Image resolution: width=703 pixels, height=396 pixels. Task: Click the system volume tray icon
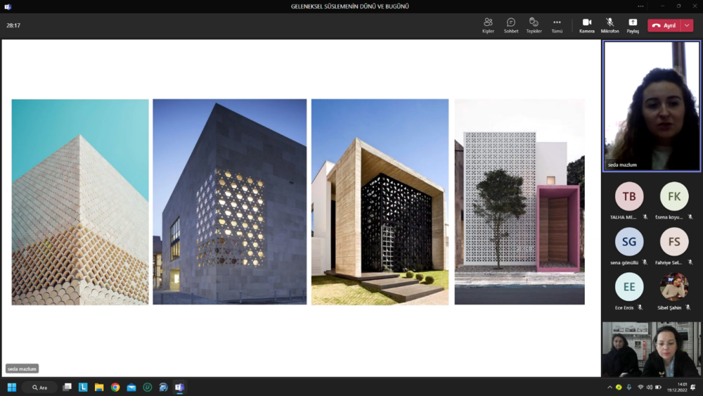(x=649, y=388)
